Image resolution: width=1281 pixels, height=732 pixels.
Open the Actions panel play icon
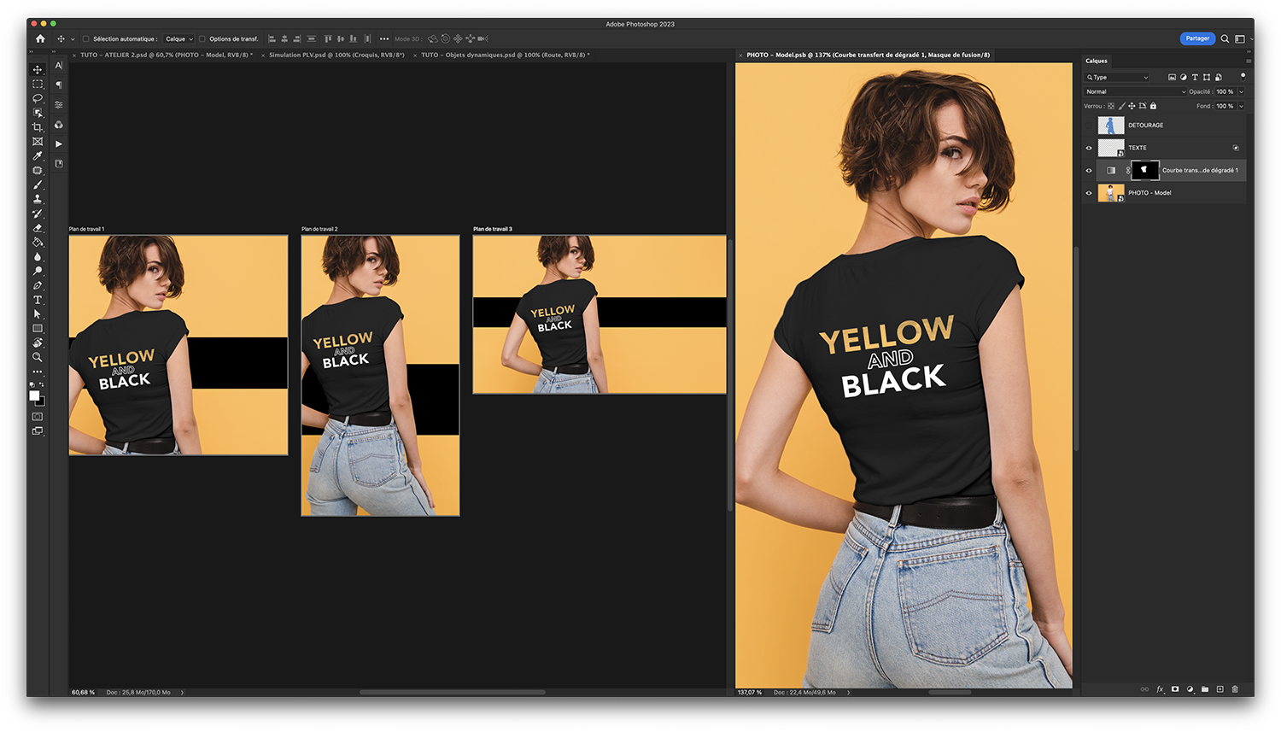tap(59, 143)
